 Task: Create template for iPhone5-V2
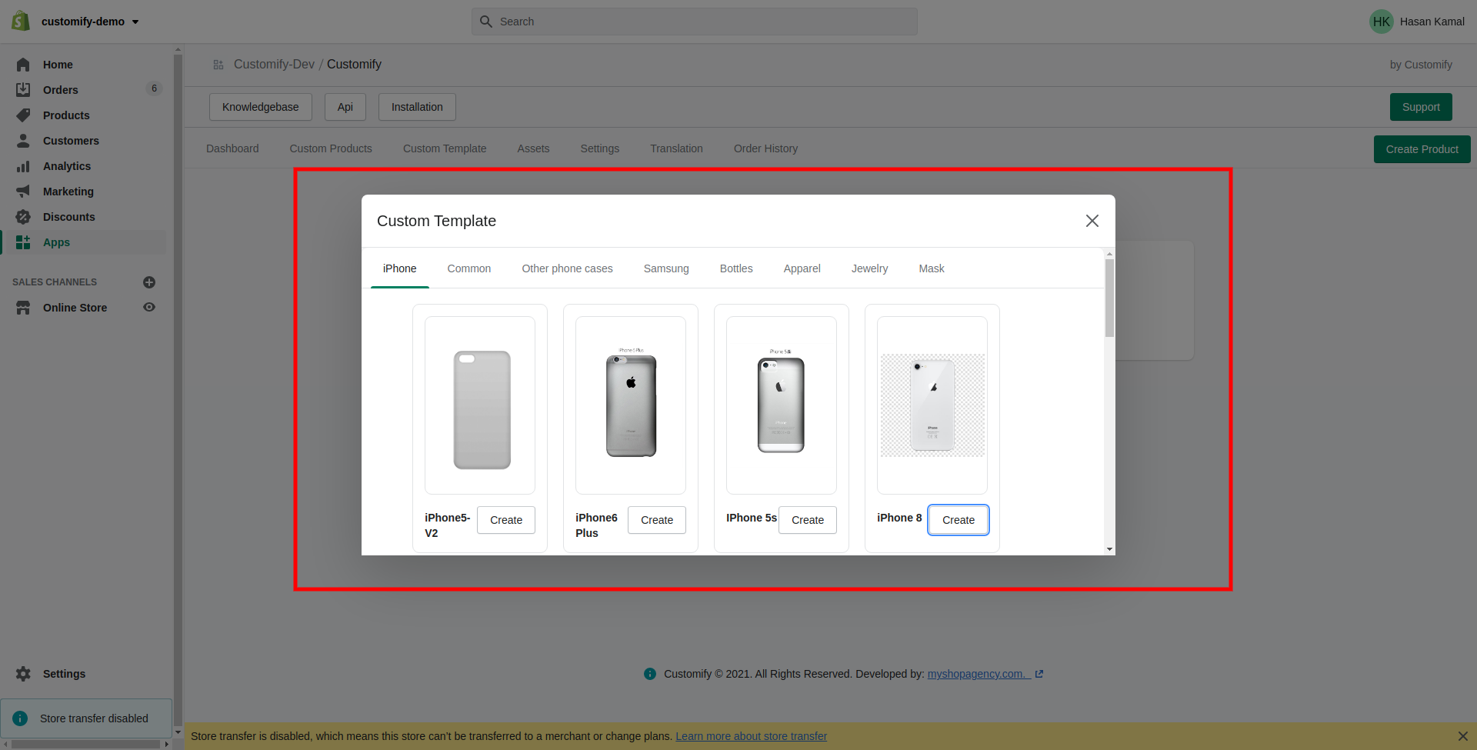pos(506,520)
